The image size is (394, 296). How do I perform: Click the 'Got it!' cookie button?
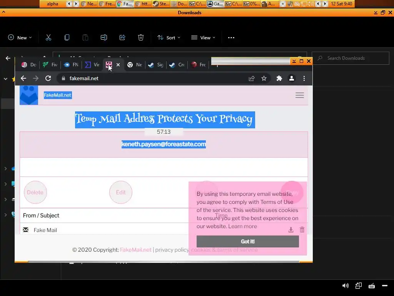pyautogui.click(x=247, y=241)
